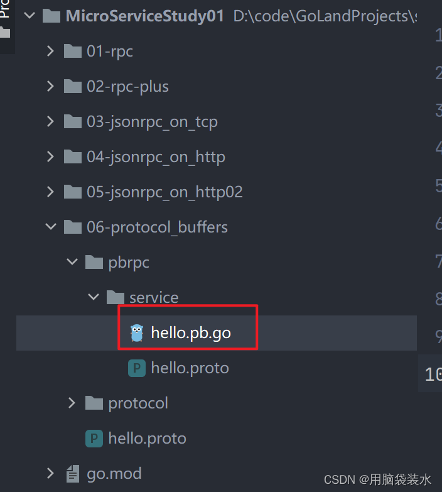Click the MicroServiceStudy01 project folder icon
442x492 pixels.
click(x=51, y=16)
